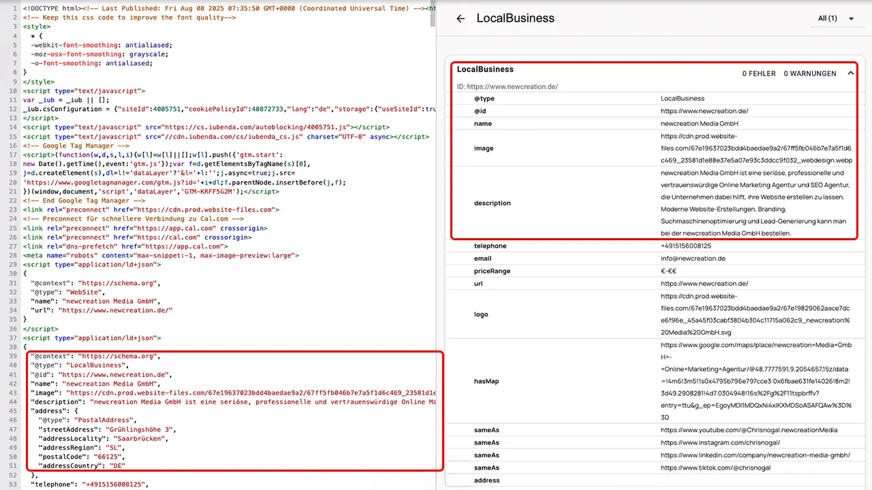Click the webdesign.webp image URL value

click(756, 148)
